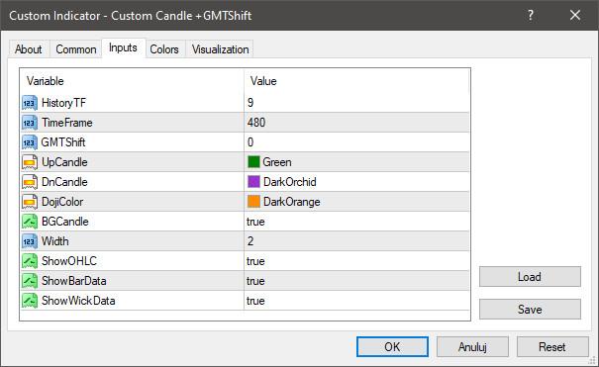This screenshot has height=367, width=599.
Task: Click the Green swatch for UpCandle
Action: [253, 162]
